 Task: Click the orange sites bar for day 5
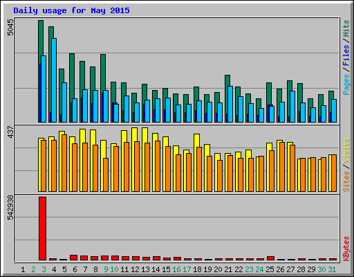(64, 163)
